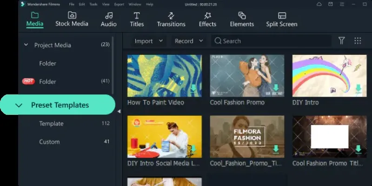372x186 pixels.
Task: Switch to the Titles tab
Action: click(x=137, y=20)
